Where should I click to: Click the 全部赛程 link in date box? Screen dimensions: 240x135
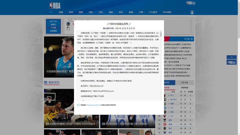pyautogui.click(x=53, y=31)
